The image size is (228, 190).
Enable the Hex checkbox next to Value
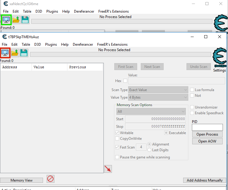pos(125,81)
